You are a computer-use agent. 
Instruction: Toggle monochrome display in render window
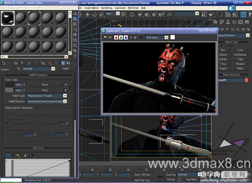[135, 37]
